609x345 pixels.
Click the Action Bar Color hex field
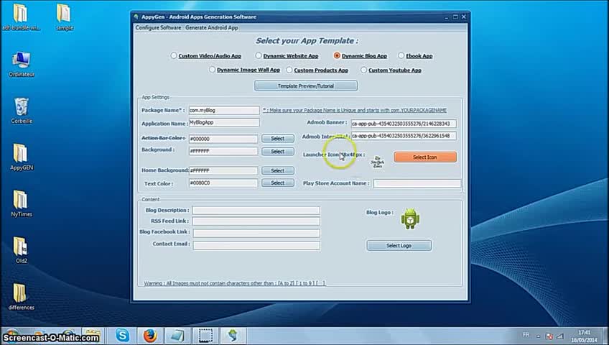223,139
